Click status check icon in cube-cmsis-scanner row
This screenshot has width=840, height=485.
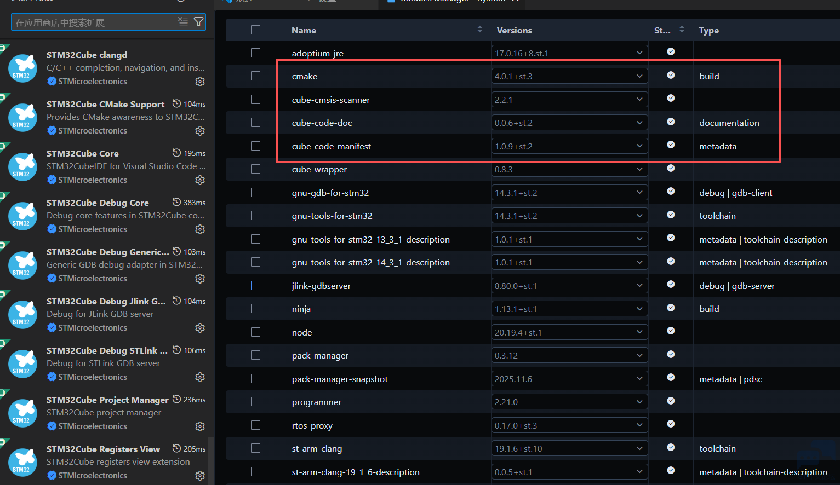click(x=671, y=98)
